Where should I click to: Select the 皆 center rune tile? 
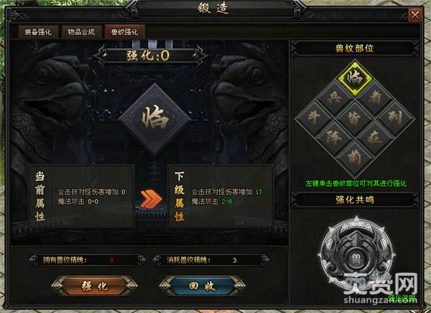[355, 118]
